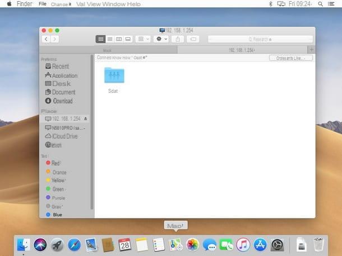
Task: Open the Apple menu
Action: click(9, 4)
